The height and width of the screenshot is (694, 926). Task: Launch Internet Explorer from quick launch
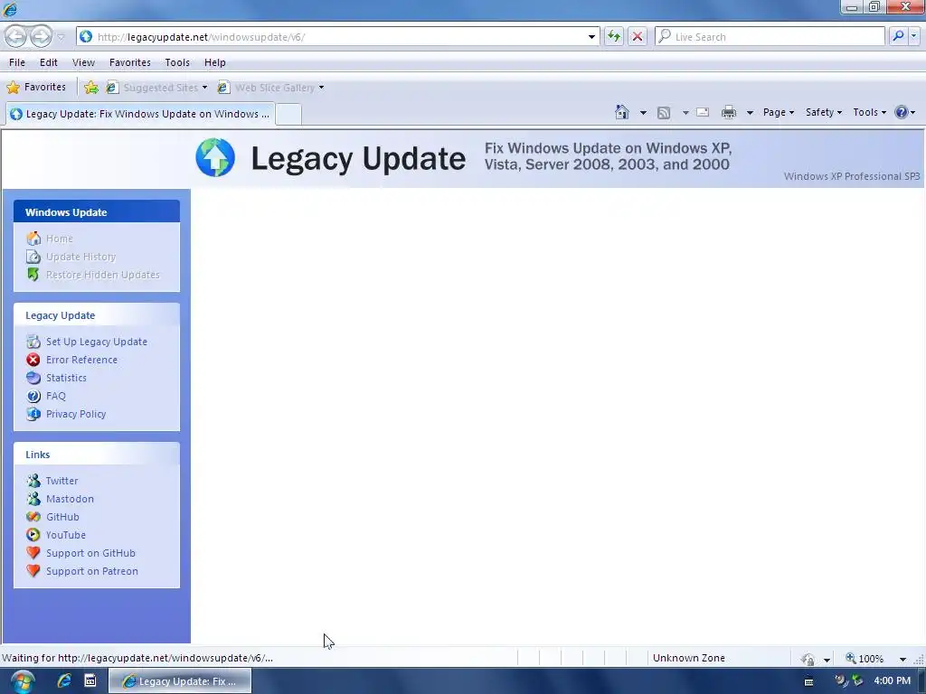(64, 681)
